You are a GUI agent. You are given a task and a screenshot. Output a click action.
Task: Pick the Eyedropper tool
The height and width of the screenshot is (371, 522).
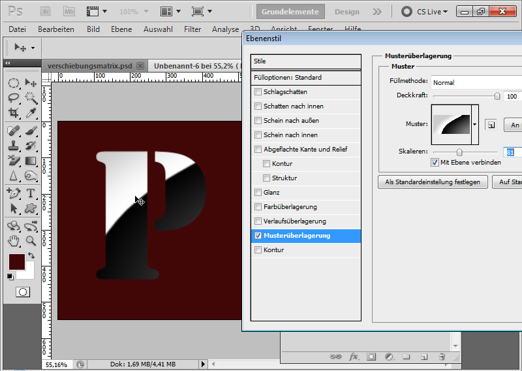(x=30, y=112)
